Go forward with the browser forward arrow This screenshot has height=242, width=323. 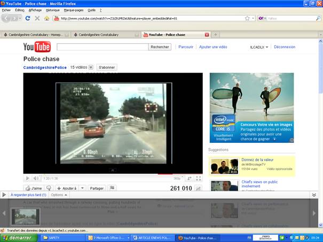pos(14,19)
